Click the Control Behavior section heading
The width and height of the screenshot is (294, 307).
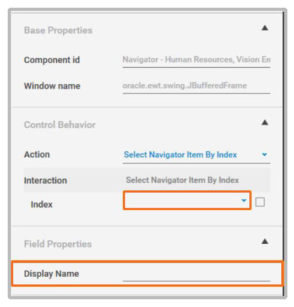(x=60, y=125)
